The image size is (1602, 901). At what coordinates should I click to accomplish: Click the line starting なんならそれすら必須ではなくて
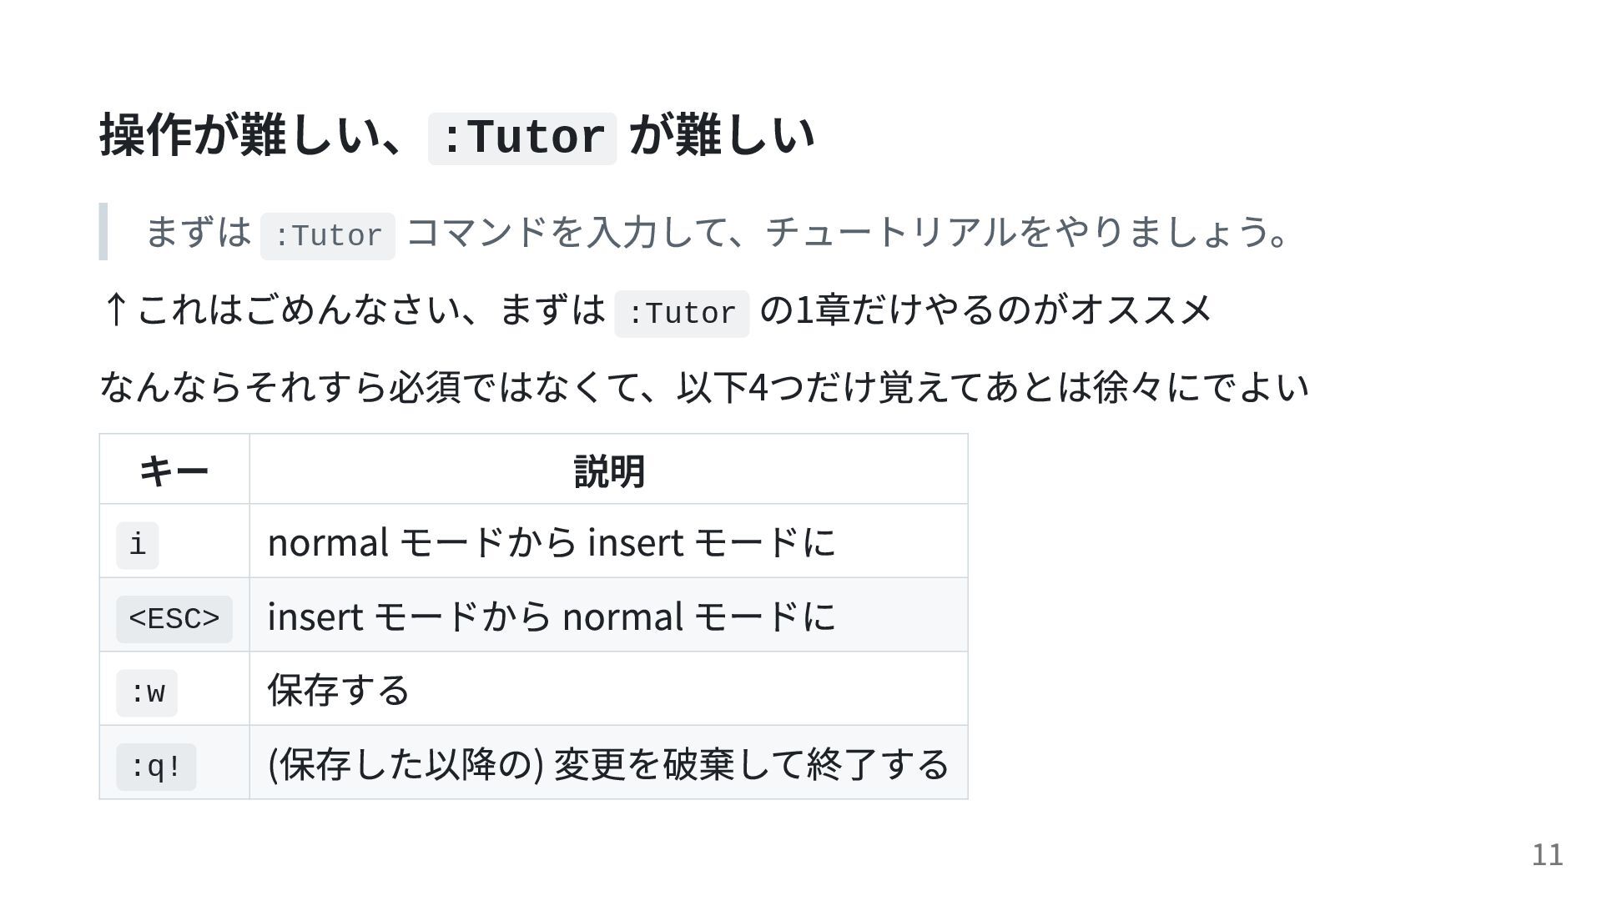tap(704, 386)
